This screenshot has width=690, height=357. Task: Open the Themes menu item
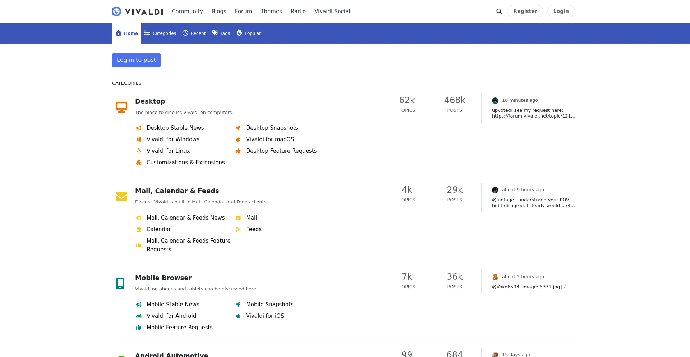tap(271, 12)
